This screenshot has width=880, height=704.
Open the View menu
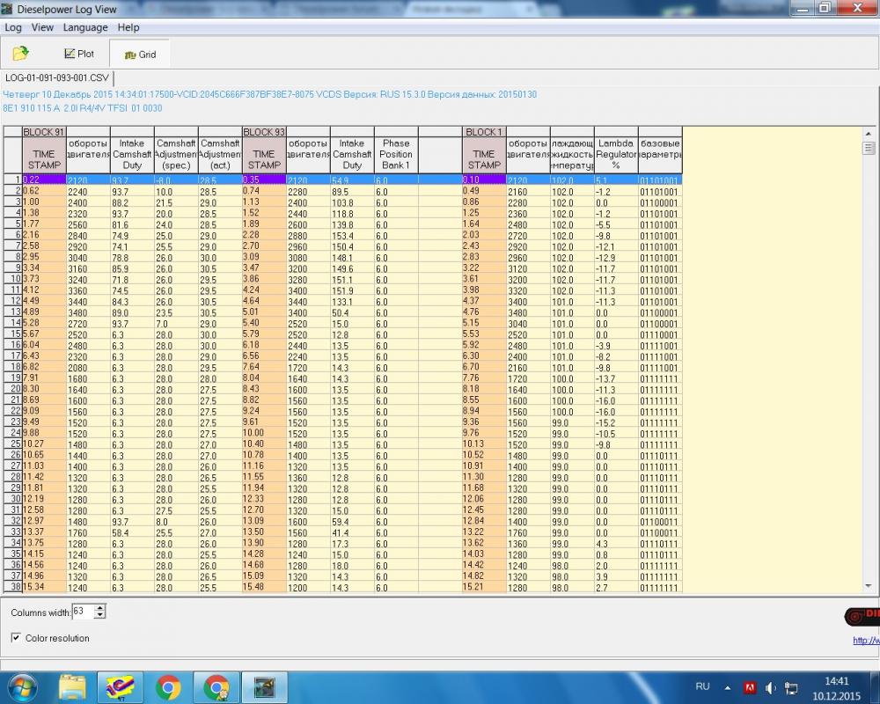point(42,27)
